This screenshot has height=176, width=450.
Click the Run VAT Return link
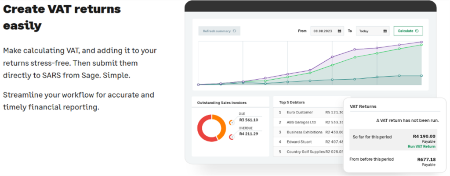click(x=421, y=146)
